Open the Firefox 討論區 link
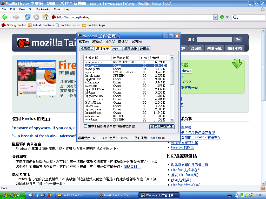 (182, 147)
